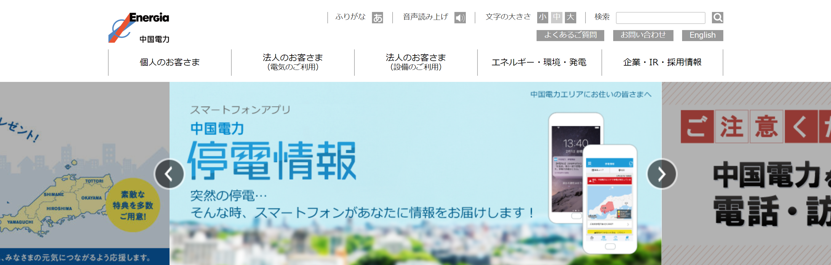Open the regional map present banner
Image resolution: width=831 pixels, height=265 pixels.
[85, 173]
